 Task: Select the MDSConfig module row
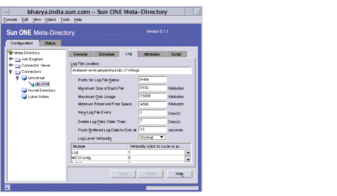click(128, 158)
